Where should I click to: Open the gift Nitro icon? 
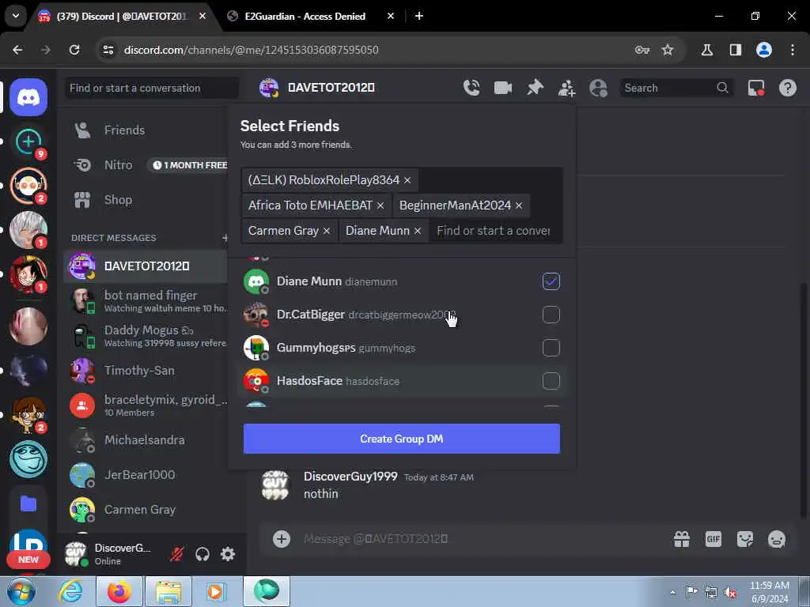pyautogui.click(x=682, y=539)
